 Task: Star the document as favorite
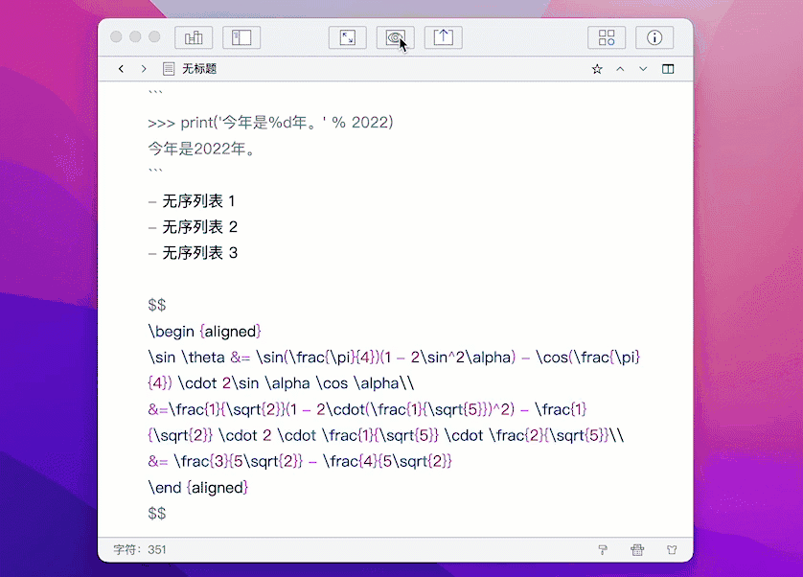click(x=597, y=69)
